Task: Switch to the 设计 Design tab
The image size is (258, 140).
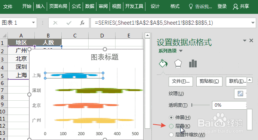Action: click(x=155, y=6)
